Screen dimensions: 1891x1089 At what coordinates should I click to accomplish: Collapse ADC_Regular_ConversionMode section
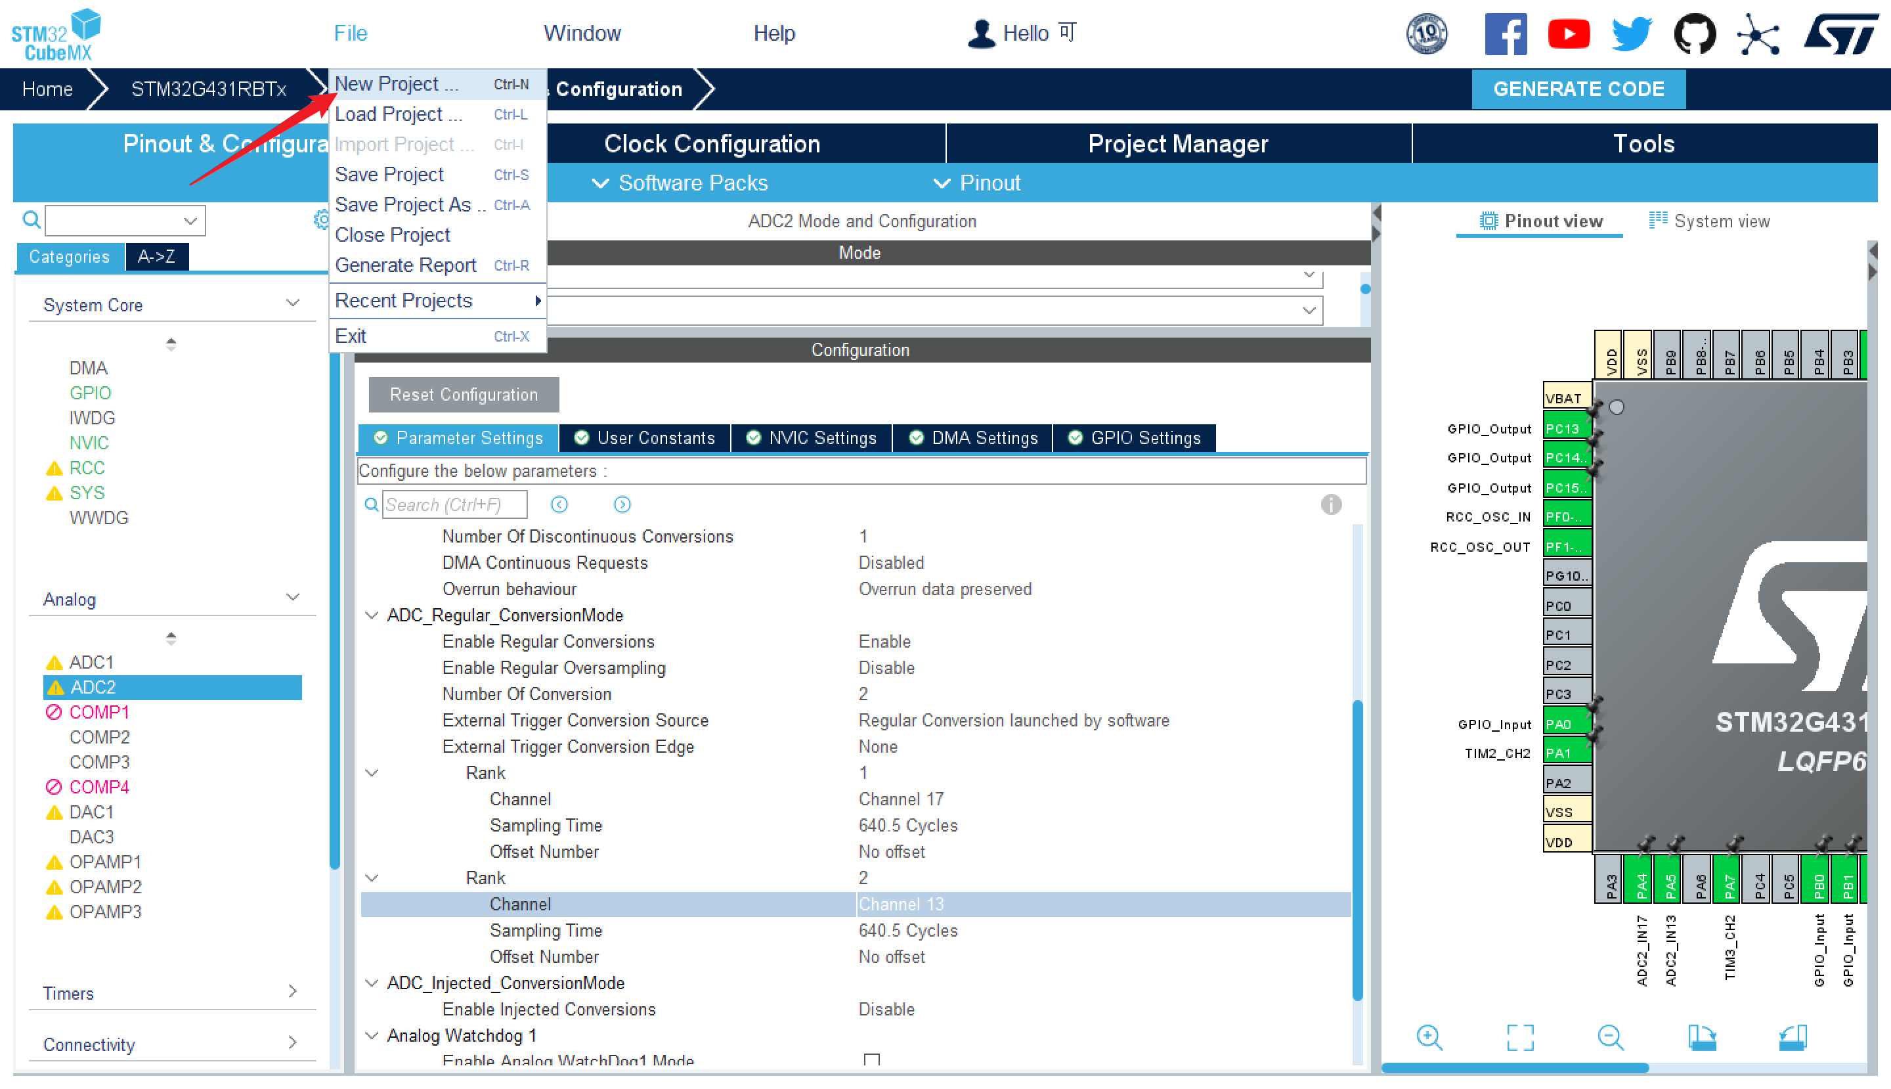pos(371,615)
